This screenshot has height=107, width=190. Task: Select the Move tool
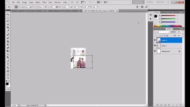8,15
